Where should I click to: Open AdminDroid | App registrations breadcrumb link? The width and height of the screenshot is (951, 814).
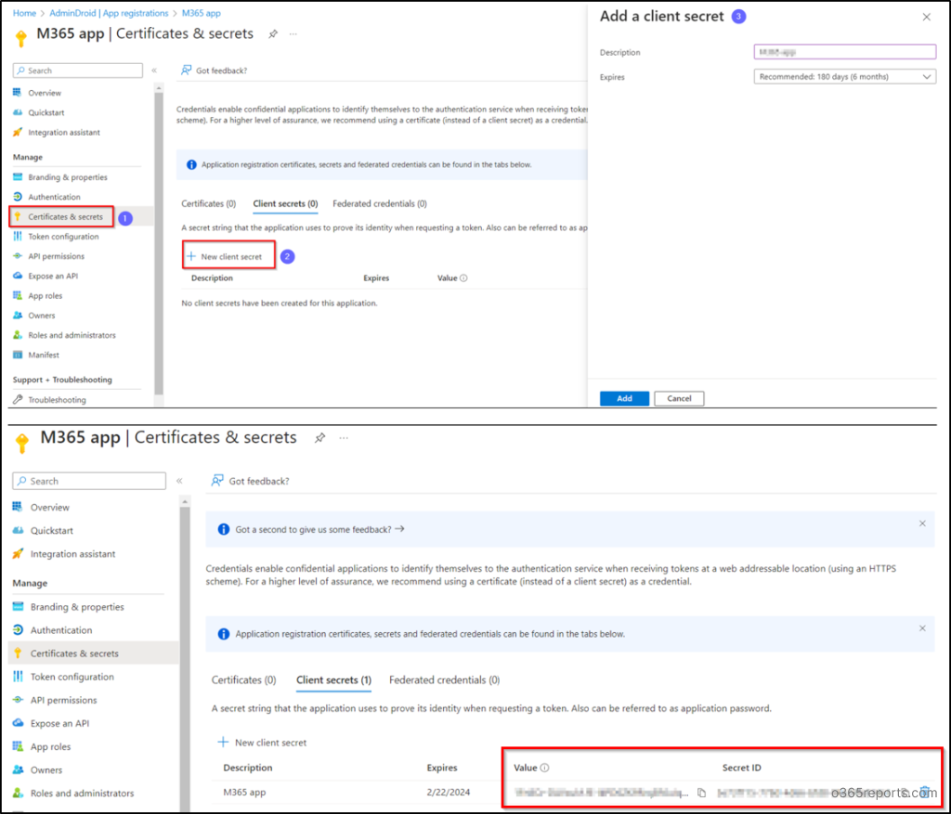tap(109, 13)
